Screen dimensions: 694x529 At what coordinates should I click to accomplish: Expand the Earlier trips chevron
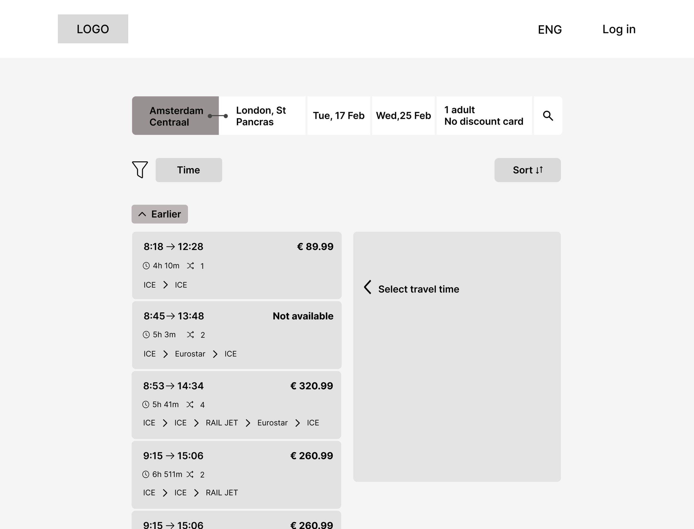tap(142, 214)
